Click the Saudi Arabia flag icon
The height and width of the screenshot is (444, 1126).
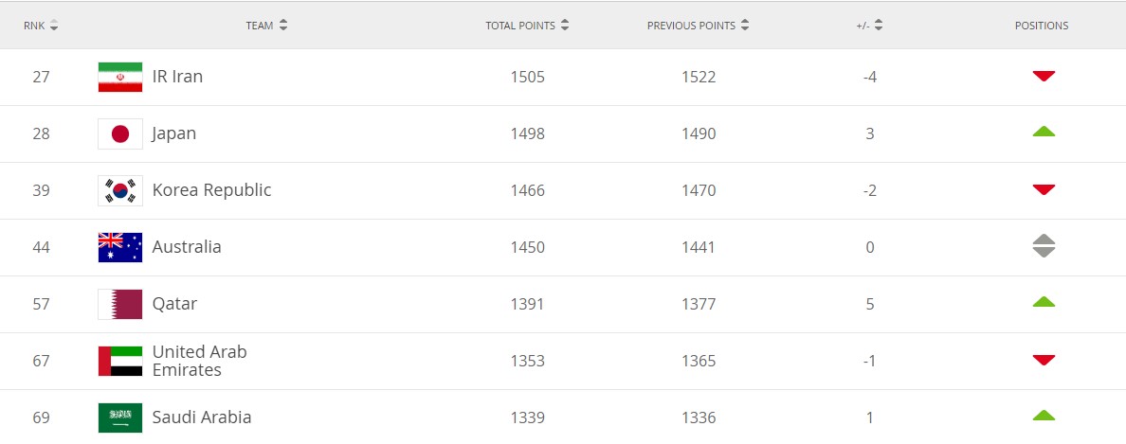pyautogui.click(x=120, y=418)
